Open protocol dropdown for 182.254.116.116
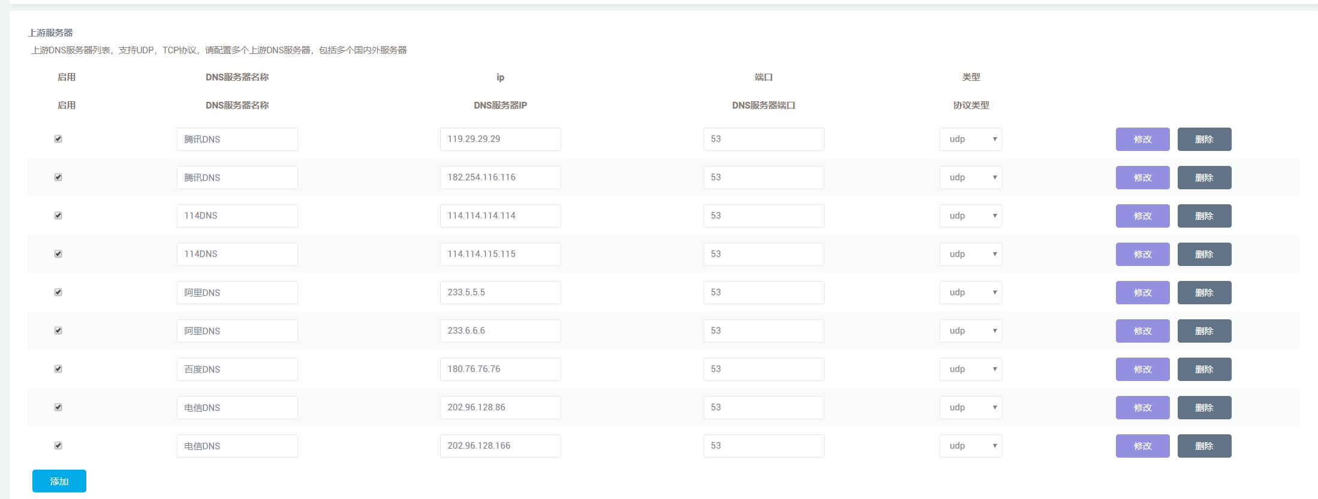The height and width of the screenshot is (499, 1318). 971,177
